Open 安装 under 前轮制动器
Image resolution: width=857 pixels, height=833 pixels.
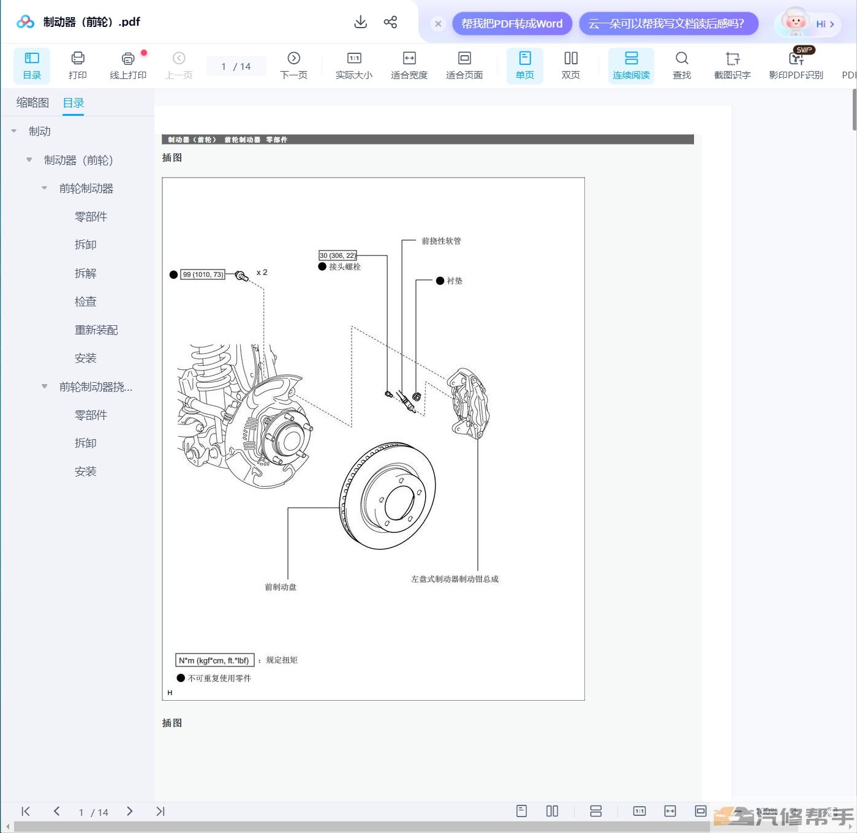85,358
